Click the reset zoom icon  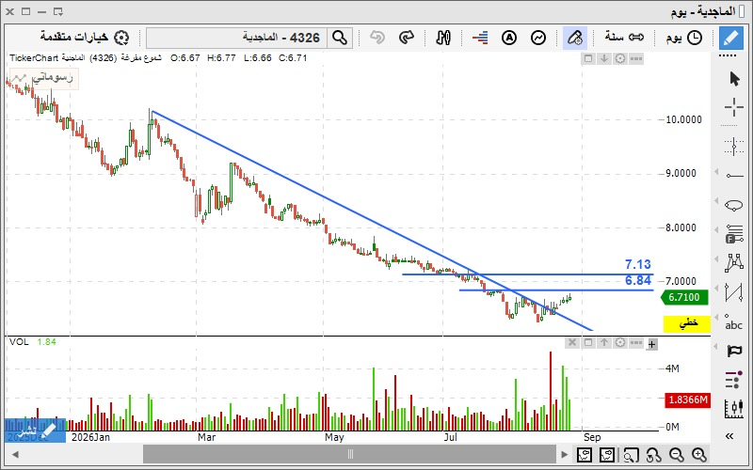coord(654,454)
